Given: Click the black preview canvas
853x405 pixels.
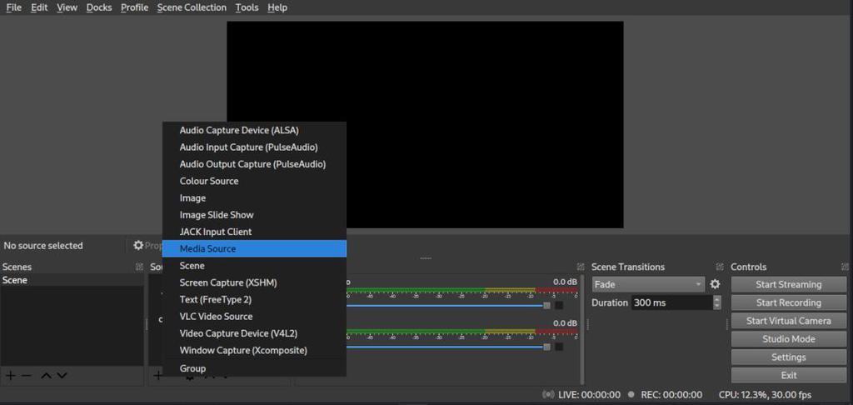Looking at the screenshot, I should 425,125.
